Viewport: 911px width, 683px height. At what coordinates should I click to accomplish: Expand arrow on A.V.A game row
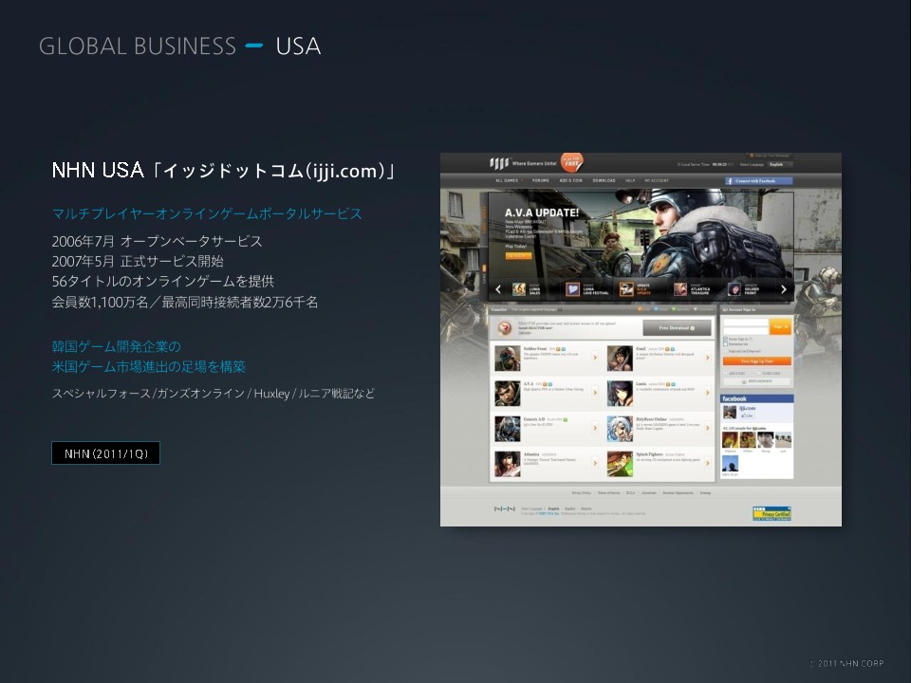(595, 393)
